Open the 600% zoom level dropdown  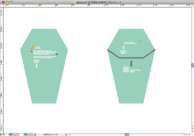coord(11,134)
